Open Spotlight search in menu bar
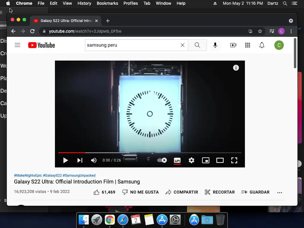Viewport: 304px width, 228px height. tap(285, 3)
